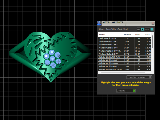Select the Yellow Gold:18KY row
The height and width of the screenshot is (120, 160).
point(124,48)
